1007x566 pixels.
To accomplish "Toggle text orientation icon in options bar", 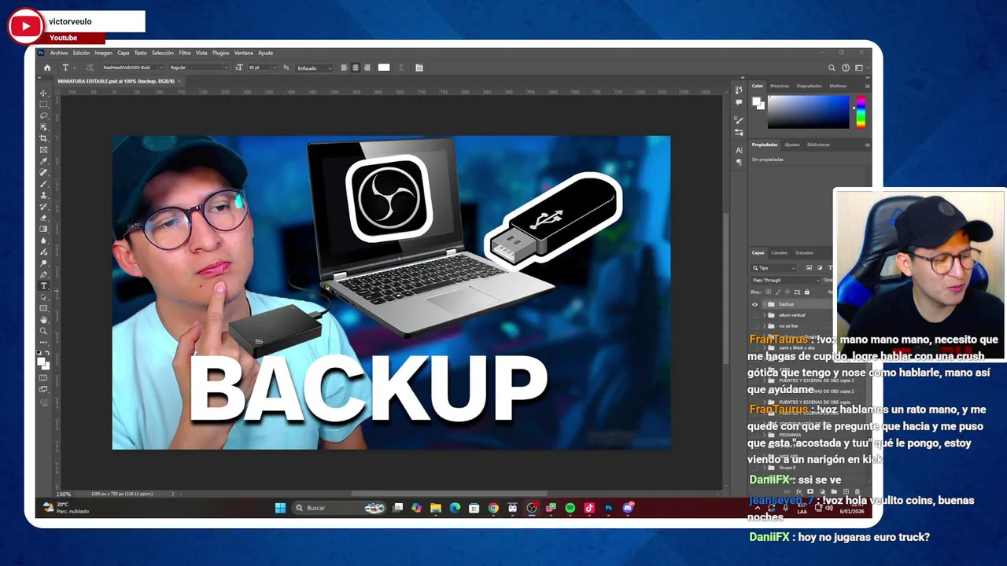I will click(90, 68).
